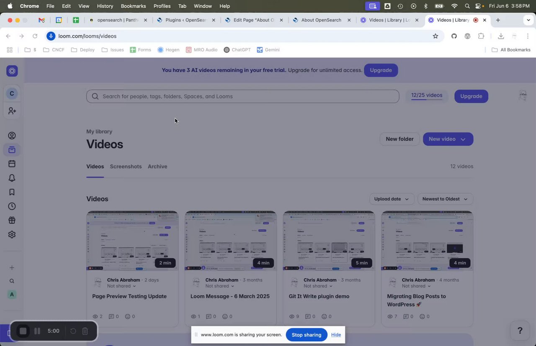Select the Videos tab in library
The height and width of the screenshot is (346, 536).
pyautogui.click(x=95, y=167)
